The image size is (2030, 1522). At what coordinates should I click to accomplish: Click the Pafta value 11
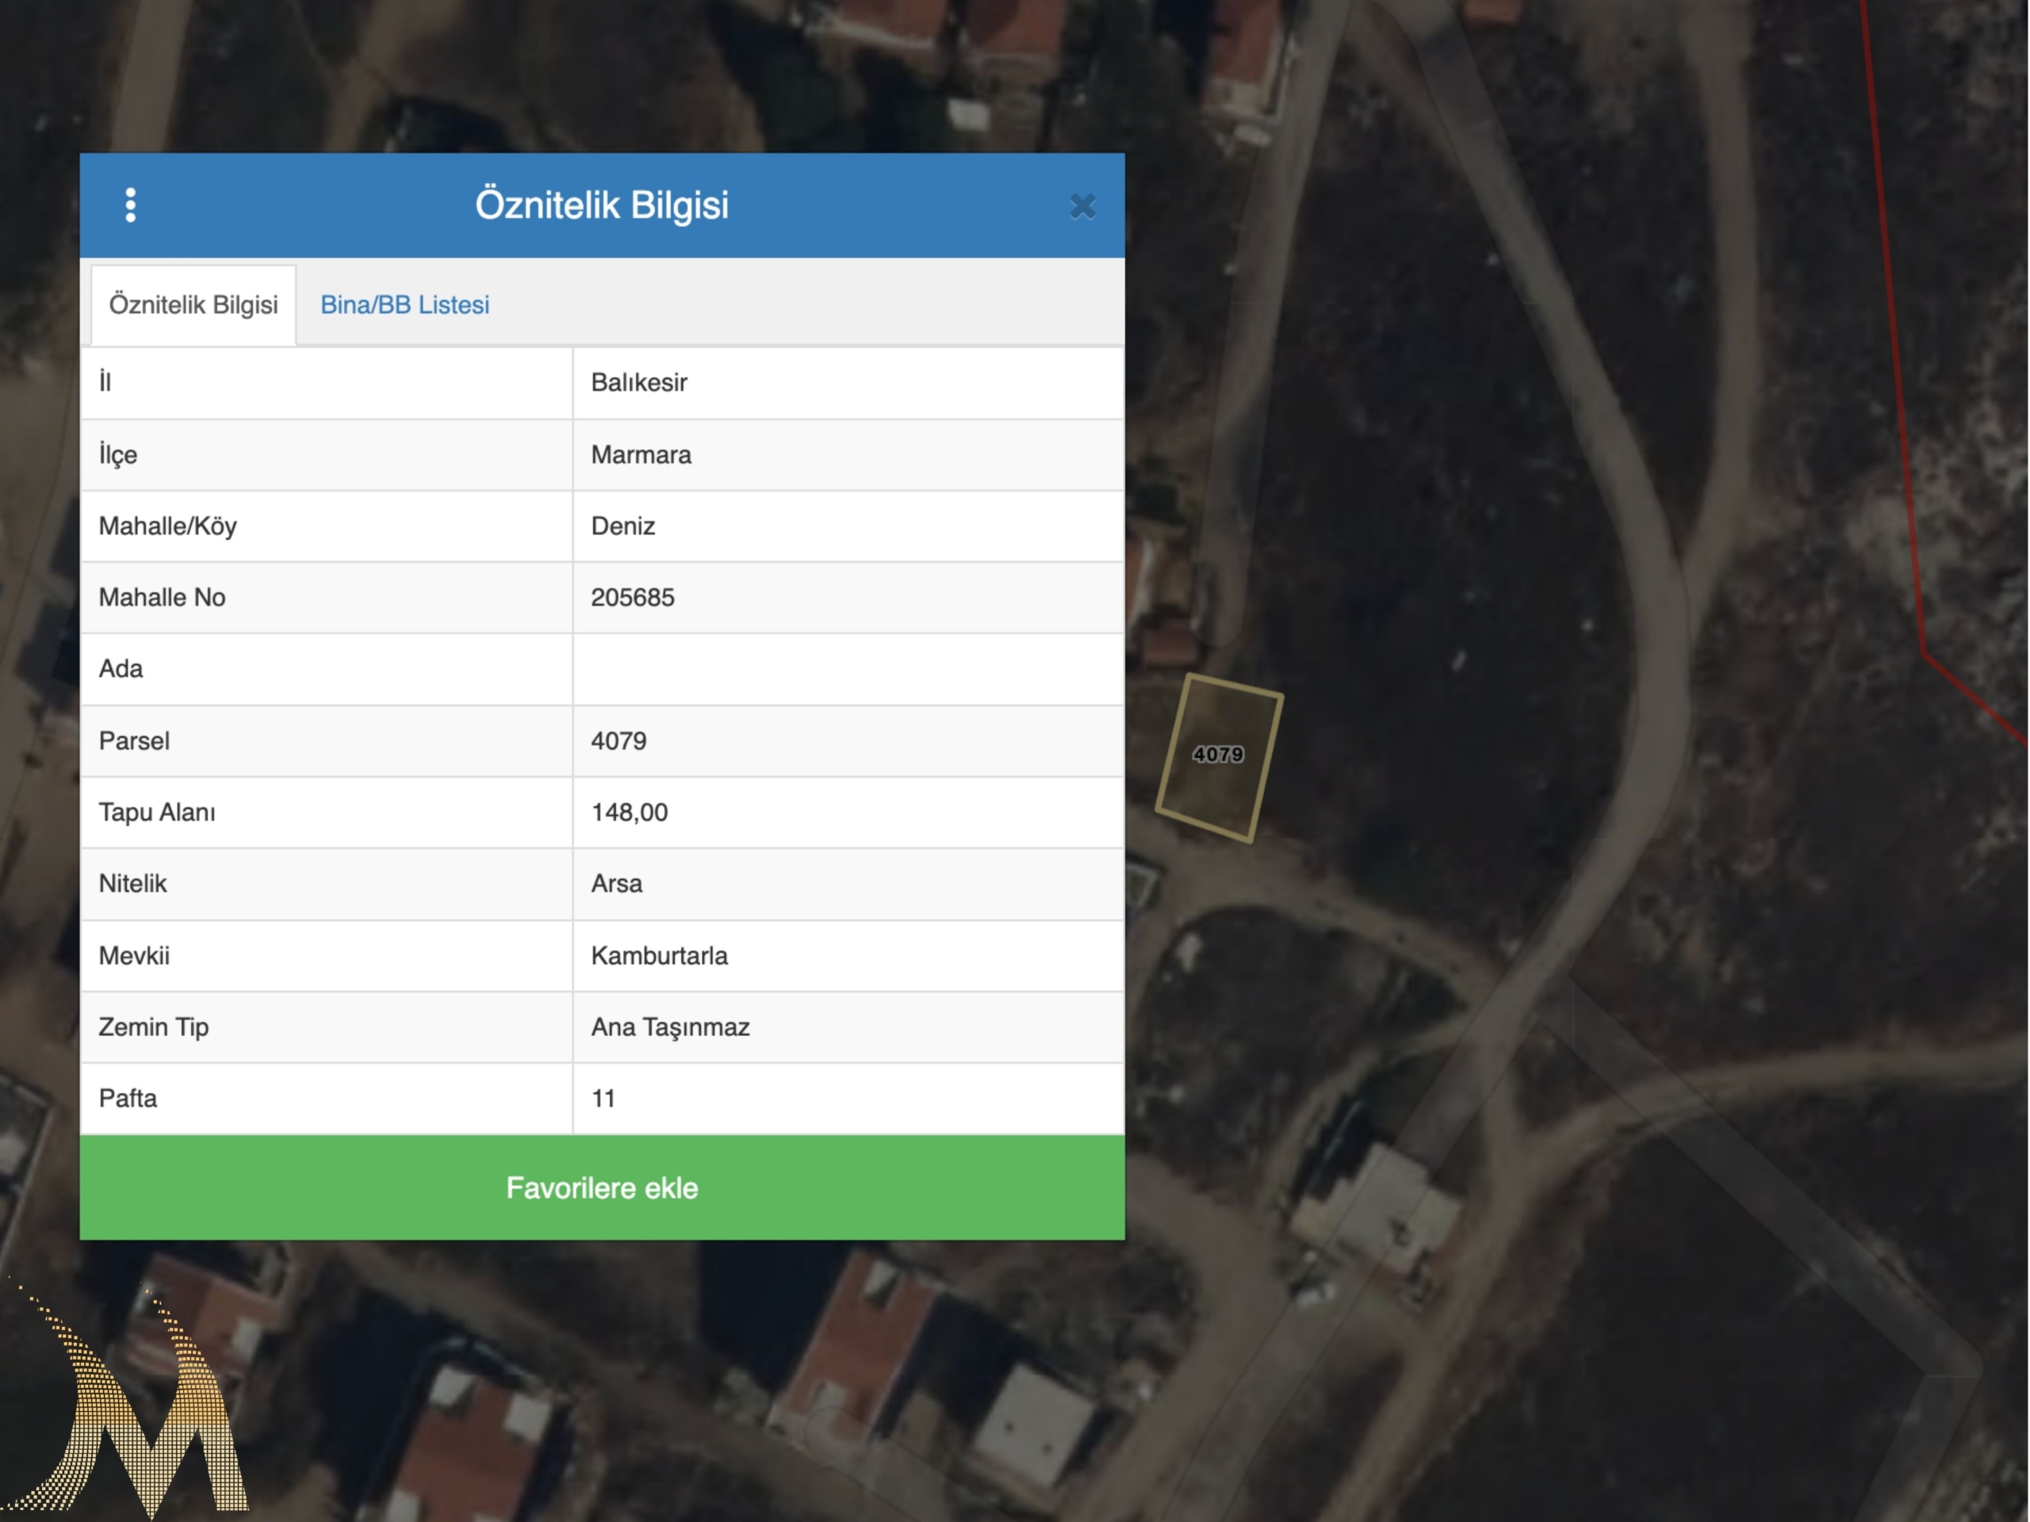point(604,1099)
